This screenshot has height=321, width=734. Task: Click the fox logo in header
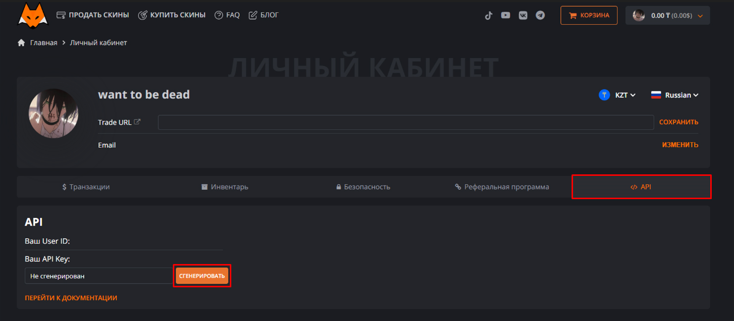(33, 15)
